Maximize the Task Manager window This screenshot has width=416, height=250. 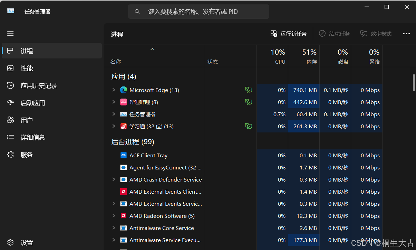coord(387,7)
